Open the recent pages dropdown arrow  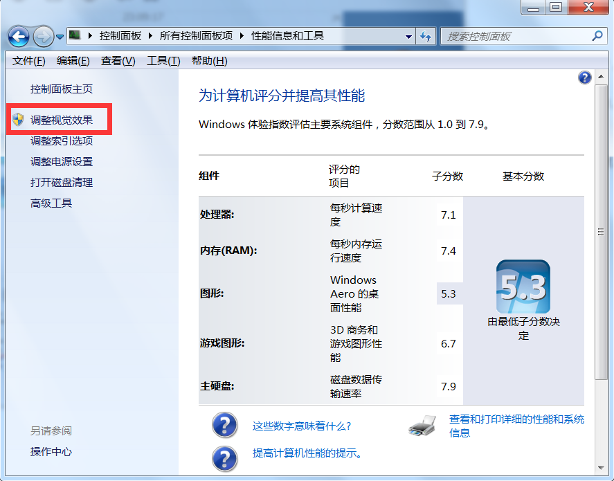[x=60, y=37]
